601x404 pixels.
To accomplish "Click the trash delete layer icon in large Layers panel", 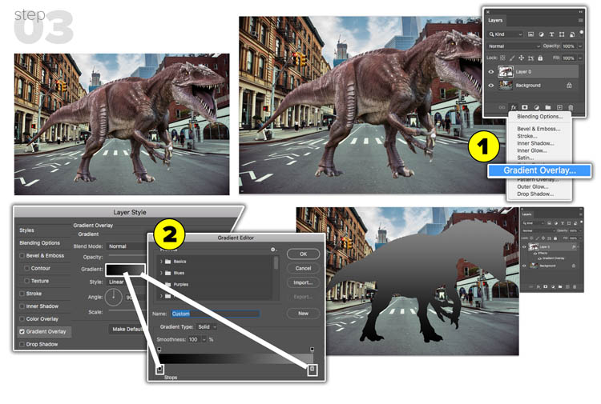I will [571, 107].
